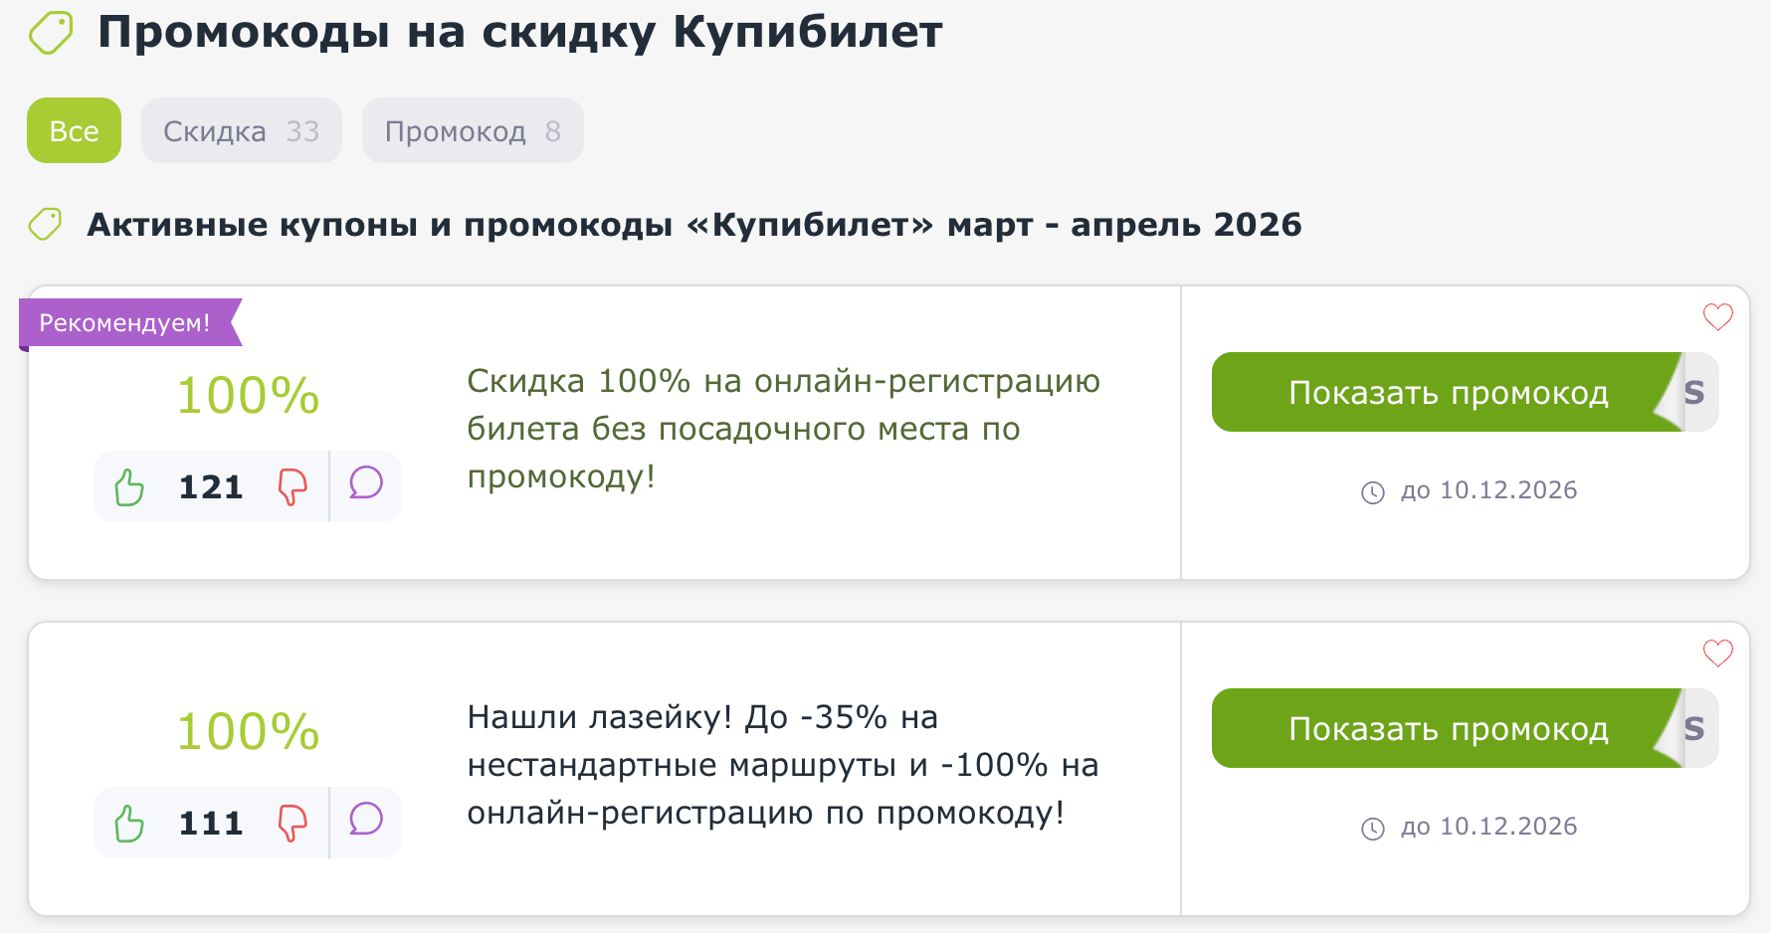Like the second coupon with the thumbs-up icon

128,823
